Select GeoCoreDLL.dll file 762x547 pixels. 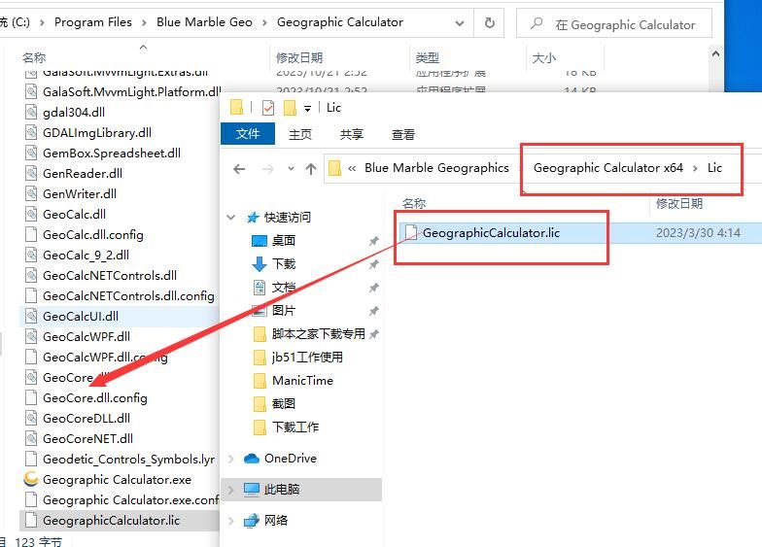[x=86, y=418]
